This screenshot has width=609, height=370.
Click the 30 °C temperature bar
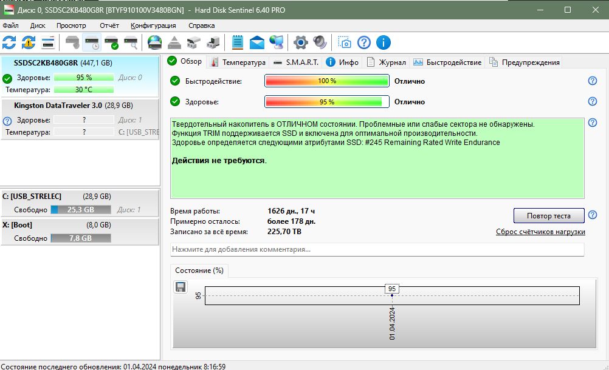(84, 90)
